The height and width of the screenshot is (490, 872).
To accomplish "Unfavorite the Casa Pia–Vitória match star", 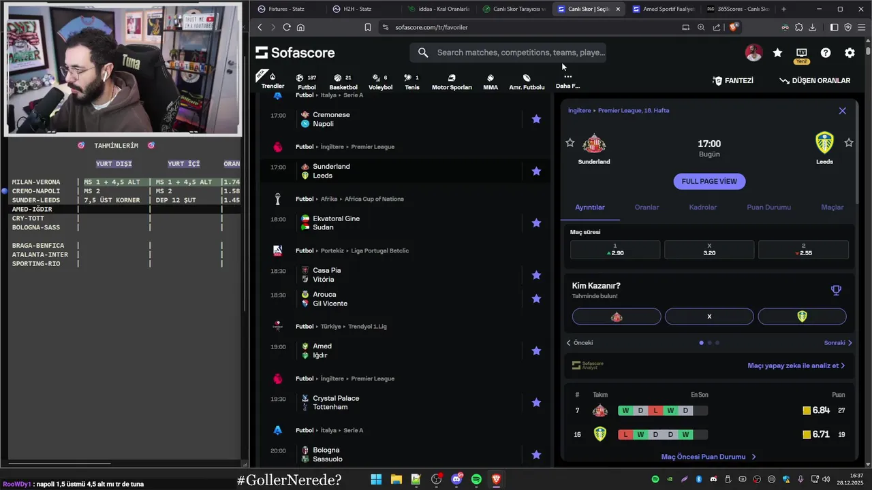I will pyautogui.click(x=536, y=275).
